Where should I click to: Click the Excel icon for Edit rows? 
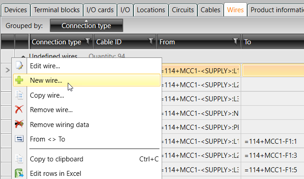19,173
